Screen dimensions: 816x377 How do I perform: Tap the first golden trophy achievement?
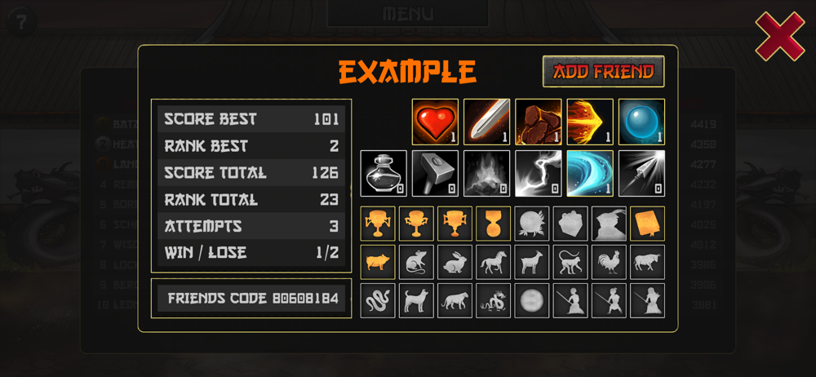tap(378, 224)
